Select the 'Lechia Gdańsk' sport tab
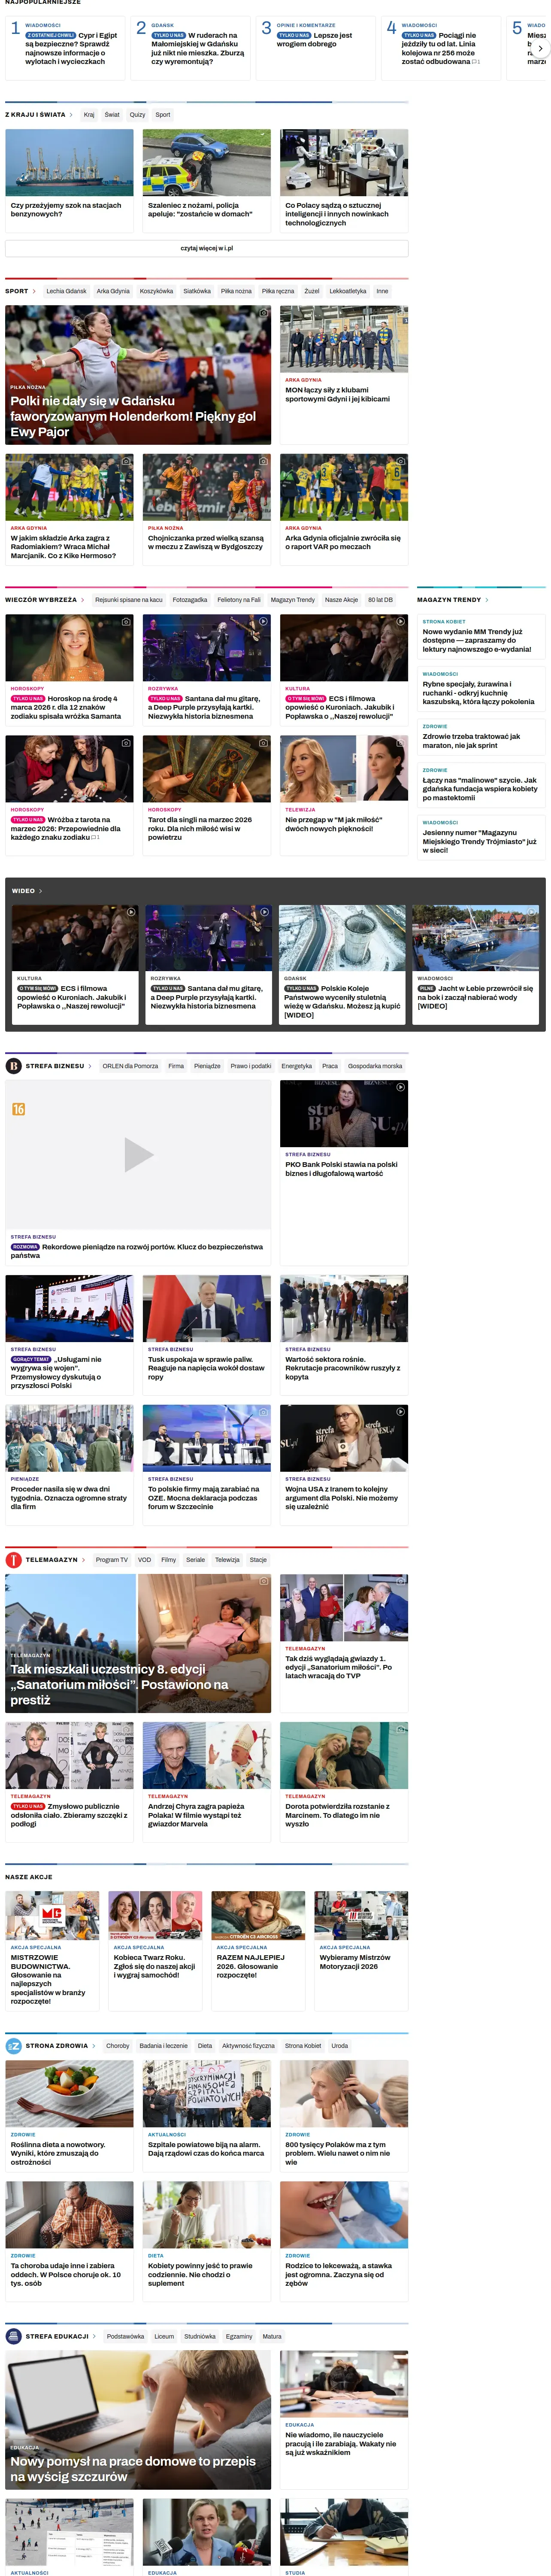Image resolution: width=551 pixels, height=2576 pixels. tap(66, 292)
